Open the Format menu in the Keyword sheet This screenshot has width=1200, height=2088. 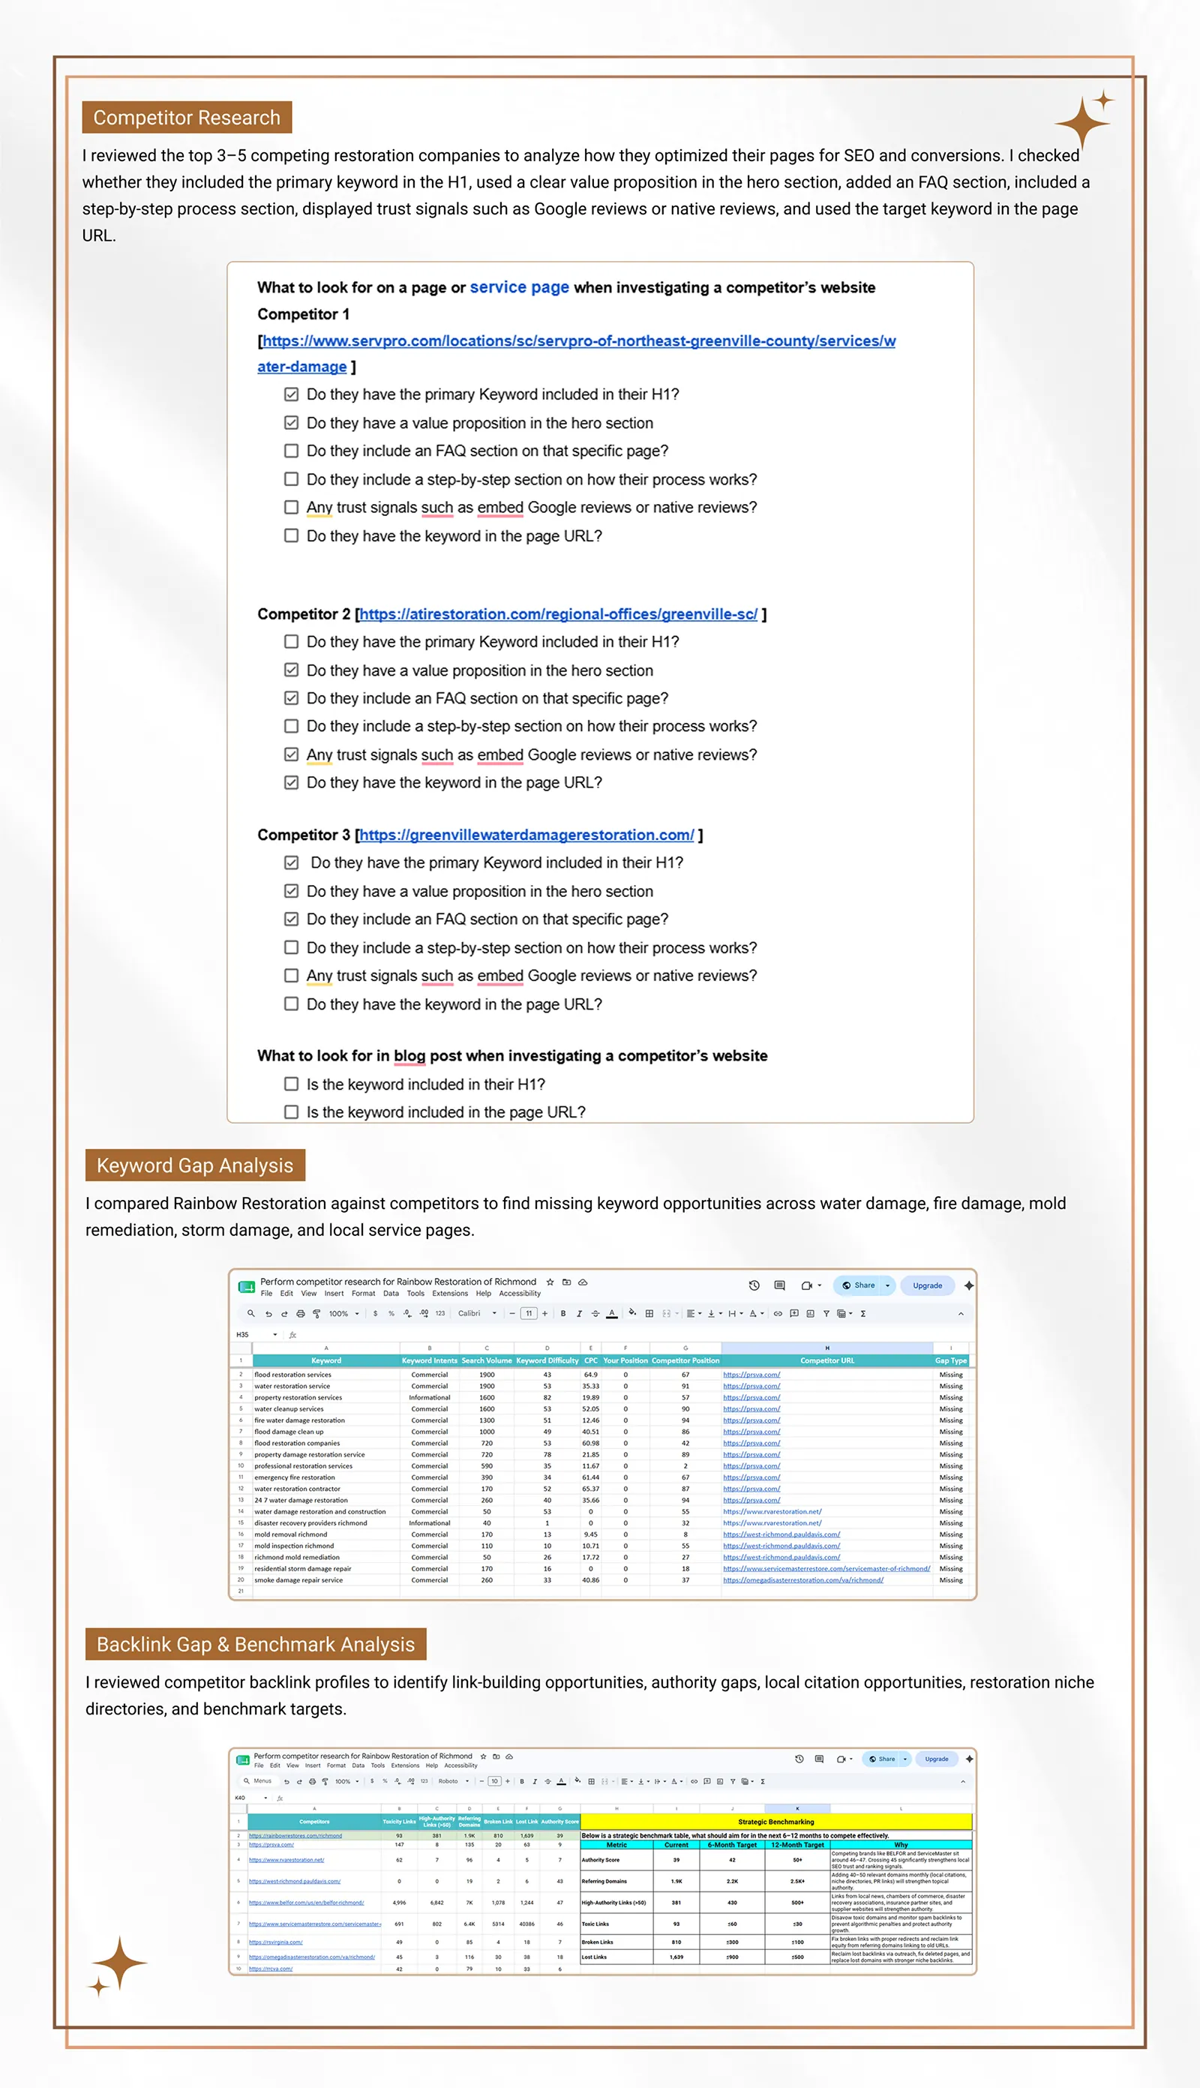(x=364, y=1294)
